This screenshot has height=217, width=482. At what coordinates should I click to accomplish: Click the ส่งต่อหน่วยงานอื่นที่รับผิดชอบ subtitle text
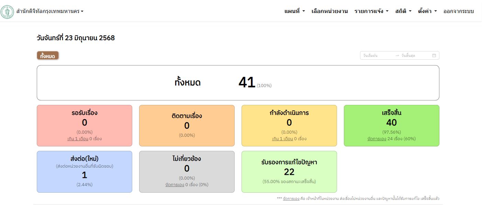(x=85, y=166)
